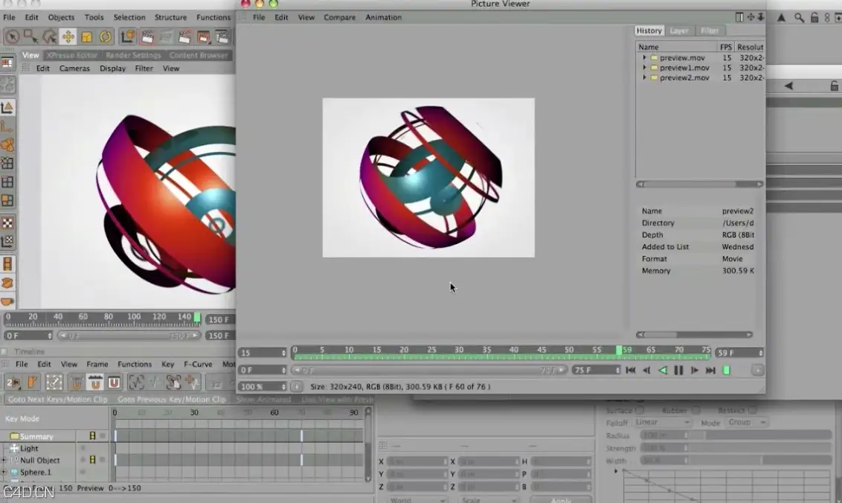Open the Mode Group dropdown
The width and height of the screenshot is (842, 503).
pyautogui.click(x=746, y=423)
